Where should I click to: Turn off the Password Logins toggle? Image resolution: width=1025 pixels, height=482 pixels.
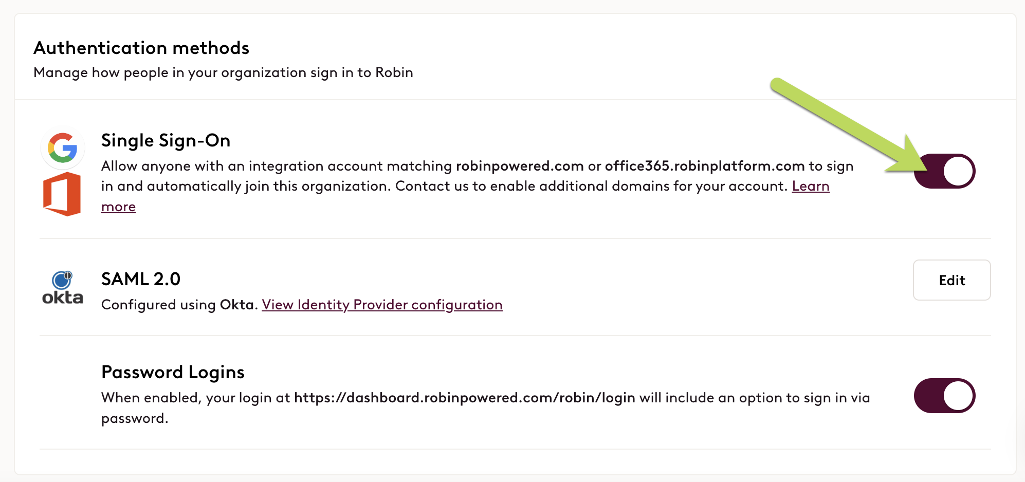[944, 396]
